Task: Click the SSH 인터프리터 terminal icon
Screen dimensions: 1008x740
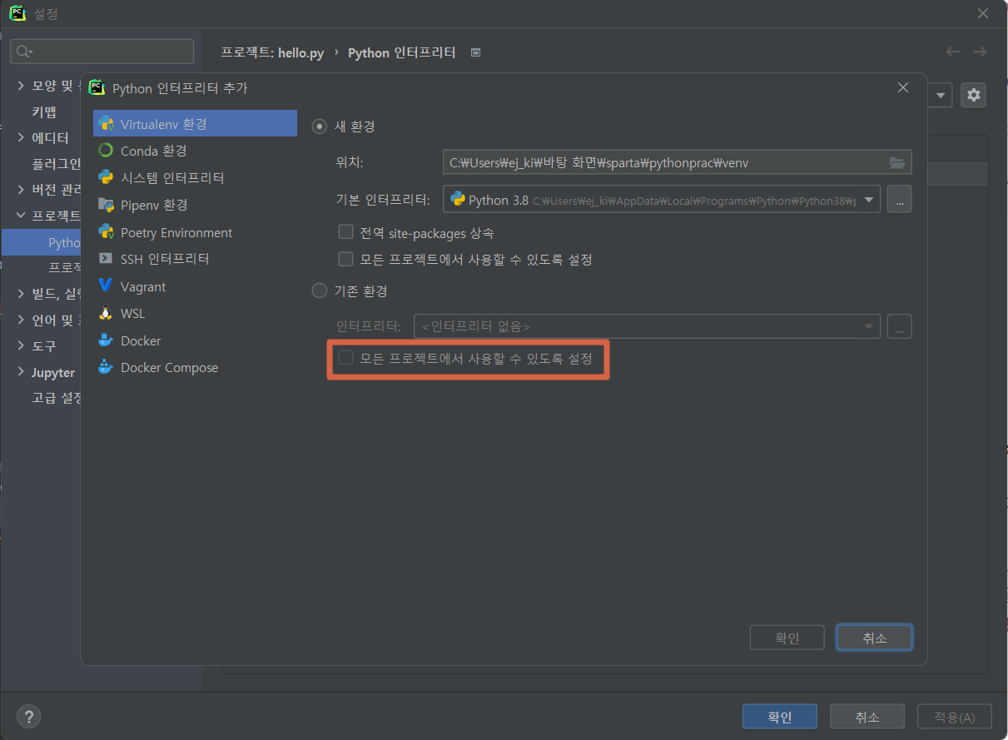Action: pyautogui.click(x=106, y=259)
